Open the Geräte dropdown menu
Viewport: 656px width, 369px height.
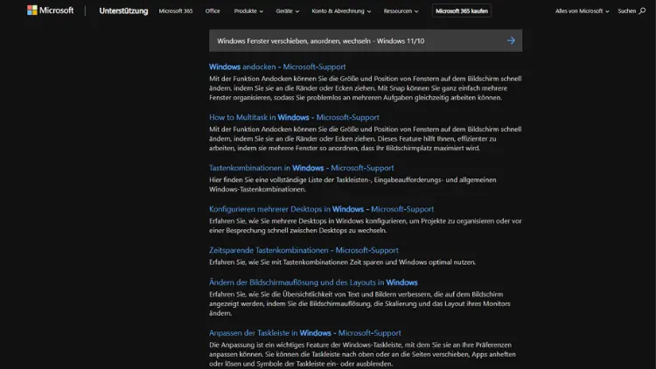tap(287, 11)
